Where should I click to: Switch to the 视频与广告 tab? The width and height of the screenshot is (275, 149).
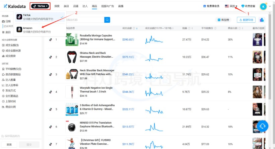(x=108, y=6)
